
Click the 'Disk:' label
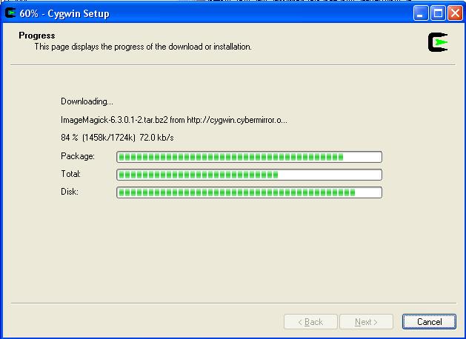pyautogui.click(x=70, y=192)
